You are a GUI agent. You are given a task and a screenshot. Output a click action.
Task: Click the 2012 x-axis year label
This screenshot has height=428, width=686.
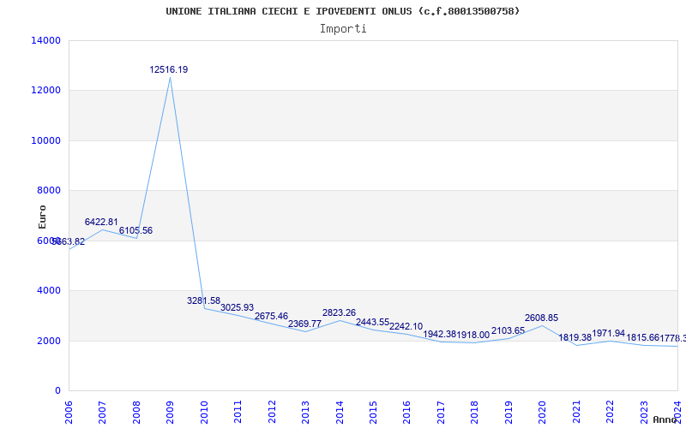(272, 412)
